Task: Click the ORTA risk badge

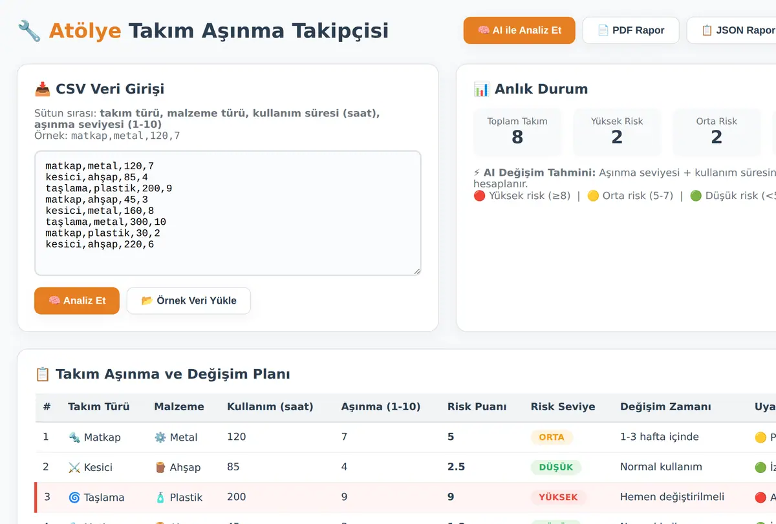Action: pyautogui.click(x=552, y=437)
